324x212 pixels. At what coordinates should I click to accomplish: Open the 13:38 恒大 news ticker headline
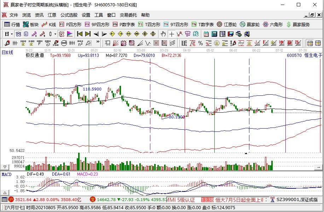232,200
